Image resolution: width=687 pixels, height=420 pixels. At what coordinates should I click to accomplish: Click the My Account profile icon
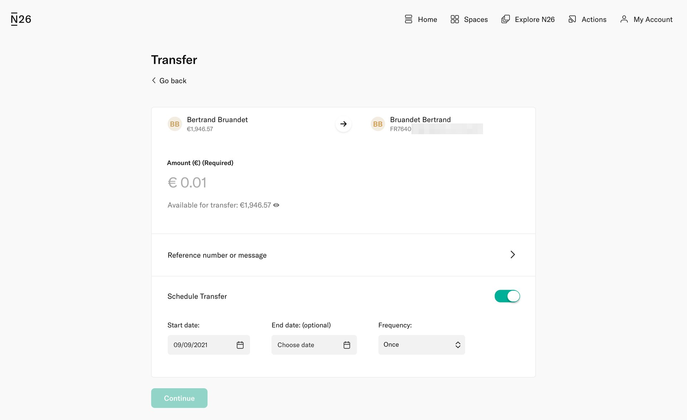(624, 19)
